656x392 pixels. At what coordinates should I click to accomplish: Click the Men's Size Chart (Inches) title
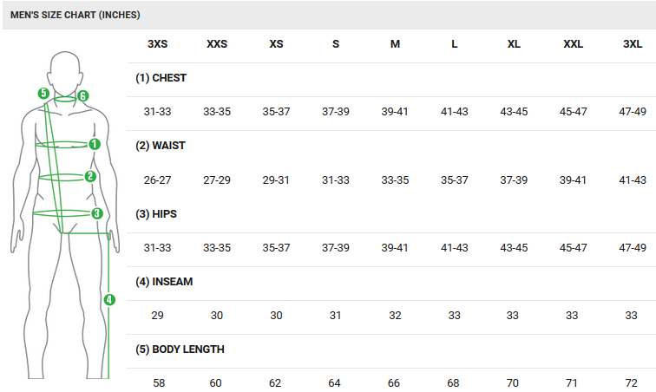[x=75, y=16]
